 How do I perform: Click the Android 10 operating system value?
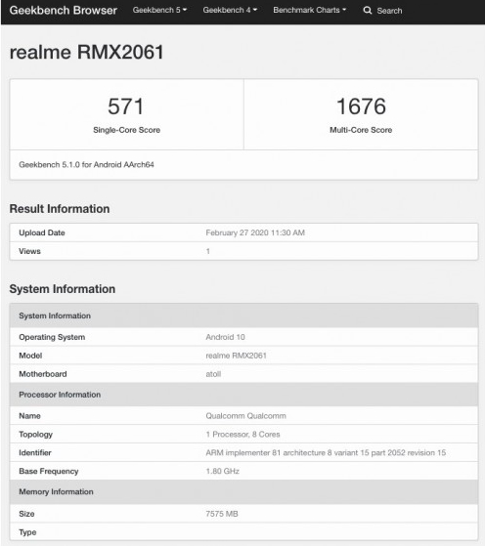click(225, 337)
